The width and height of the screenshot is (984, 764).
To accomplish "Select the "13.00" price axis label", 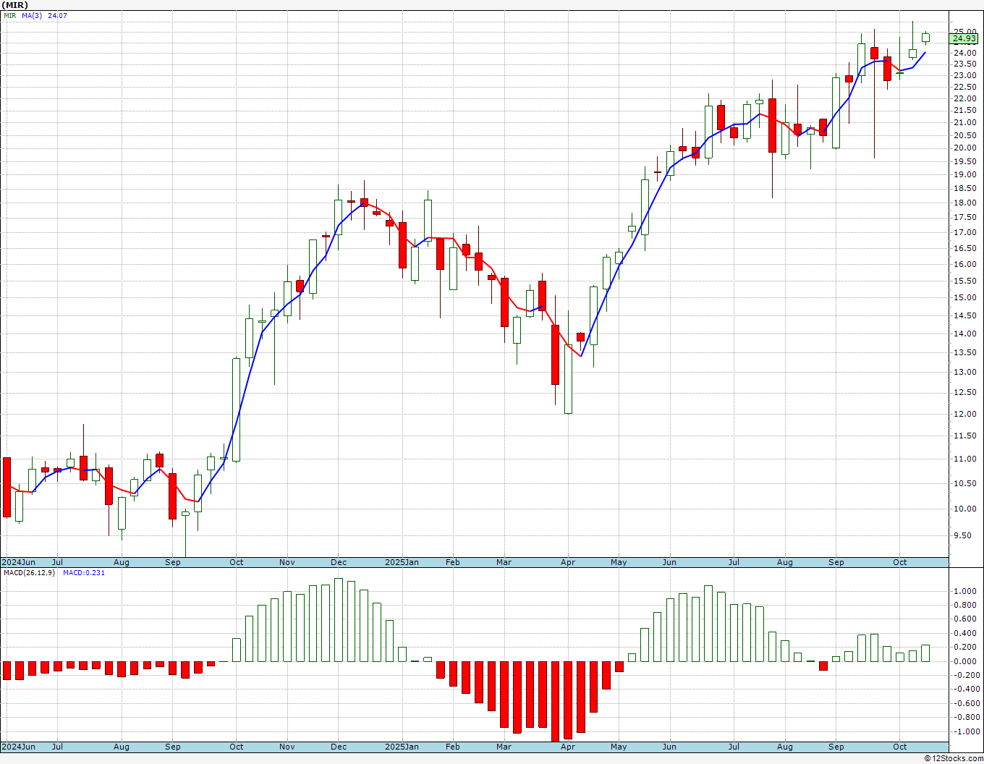I will (964, 373).
